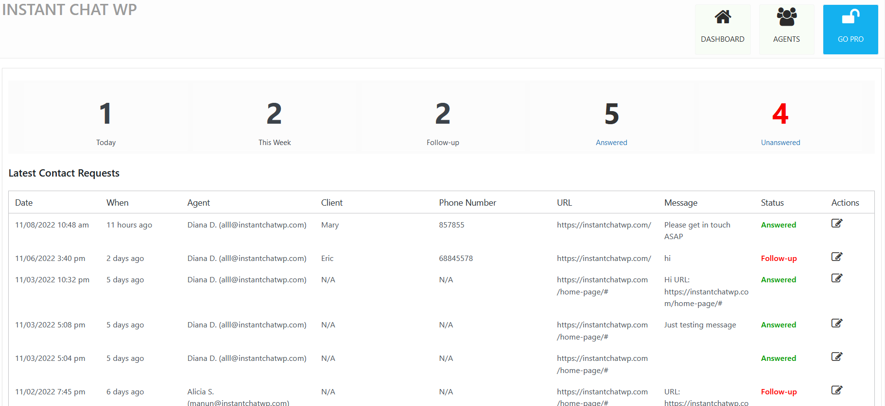885x406 pixels.
Task: Click the Message column header
Action: pos(681,203)
